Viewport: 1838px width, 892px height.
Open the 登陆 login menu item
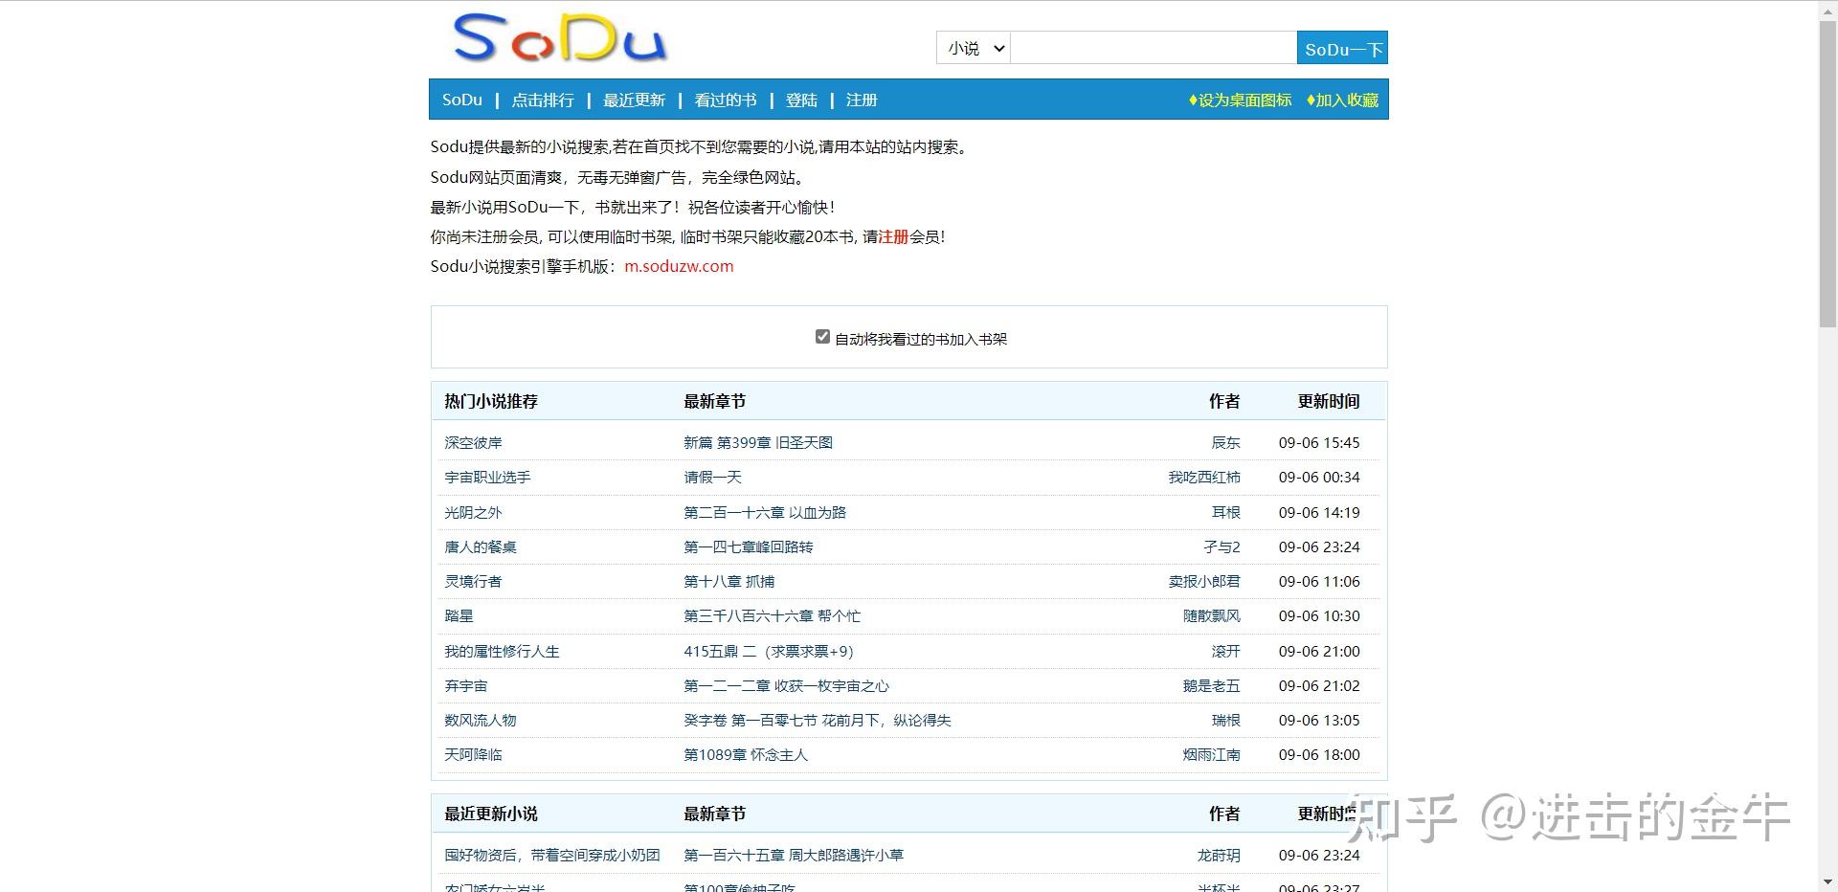click(x=801, y=100)
